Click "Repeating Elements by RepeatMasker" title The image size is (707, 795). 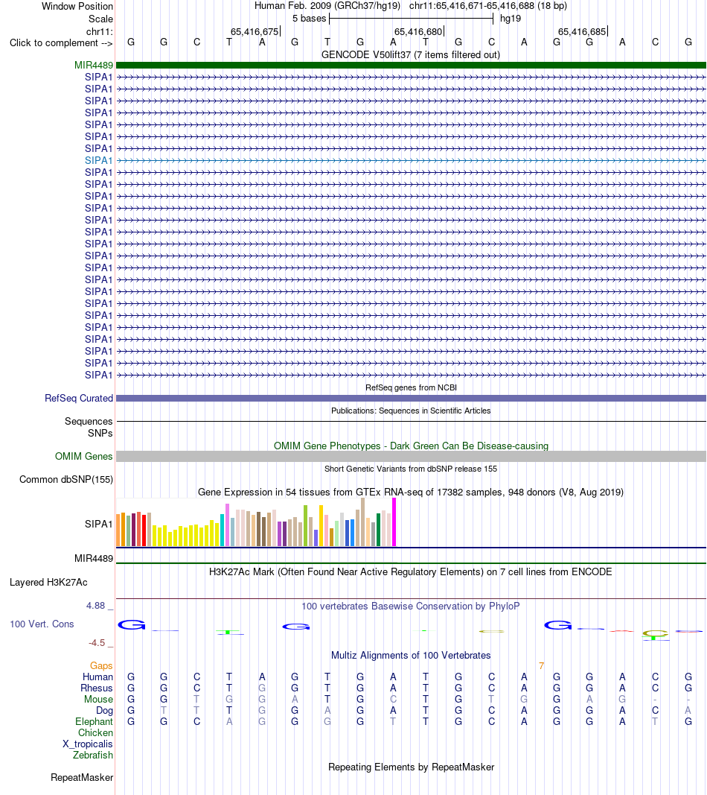coord(412,767)
